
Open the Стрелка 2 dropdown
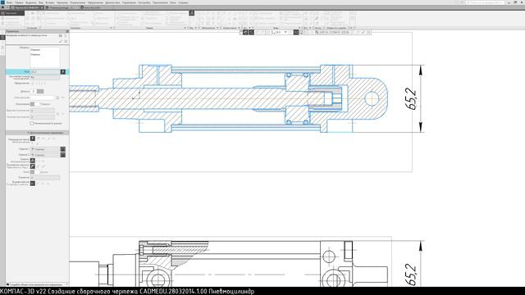[x=45, y=155]
